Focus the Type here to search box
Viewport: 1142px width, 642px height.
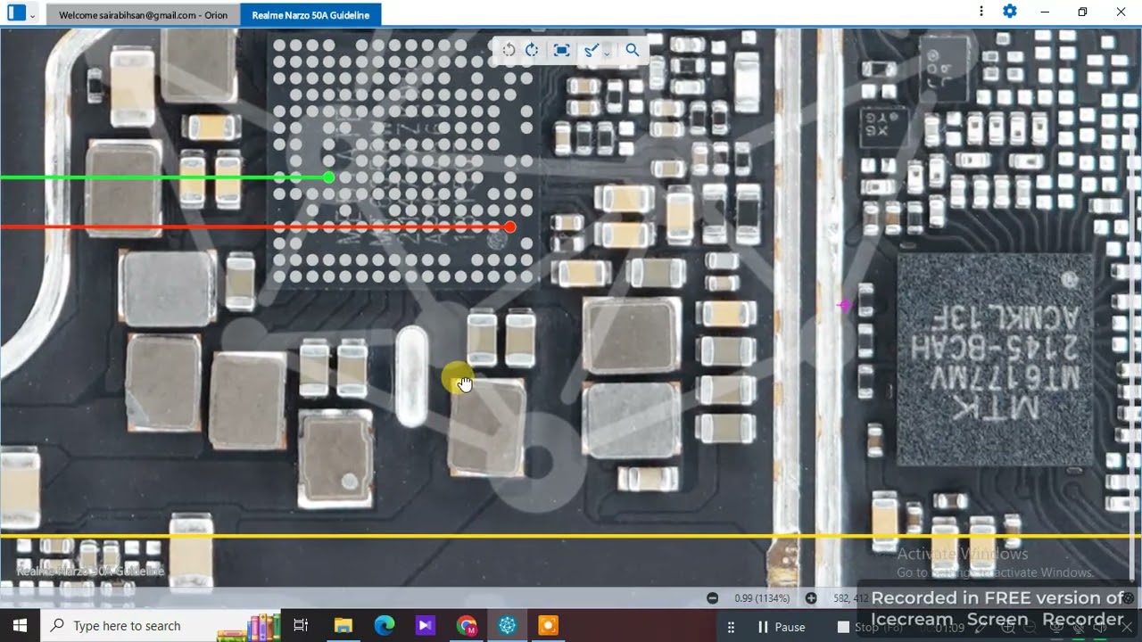(x=161, y=626)
